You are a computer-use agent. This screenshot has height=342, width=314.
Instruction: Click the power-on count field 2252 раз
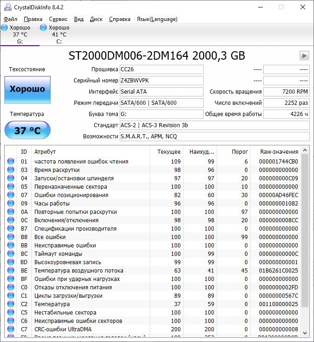pos(287,103)
